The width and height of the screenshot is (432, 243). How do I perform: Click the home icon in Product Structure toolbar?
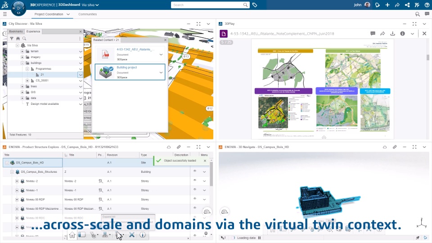[72, 235]
